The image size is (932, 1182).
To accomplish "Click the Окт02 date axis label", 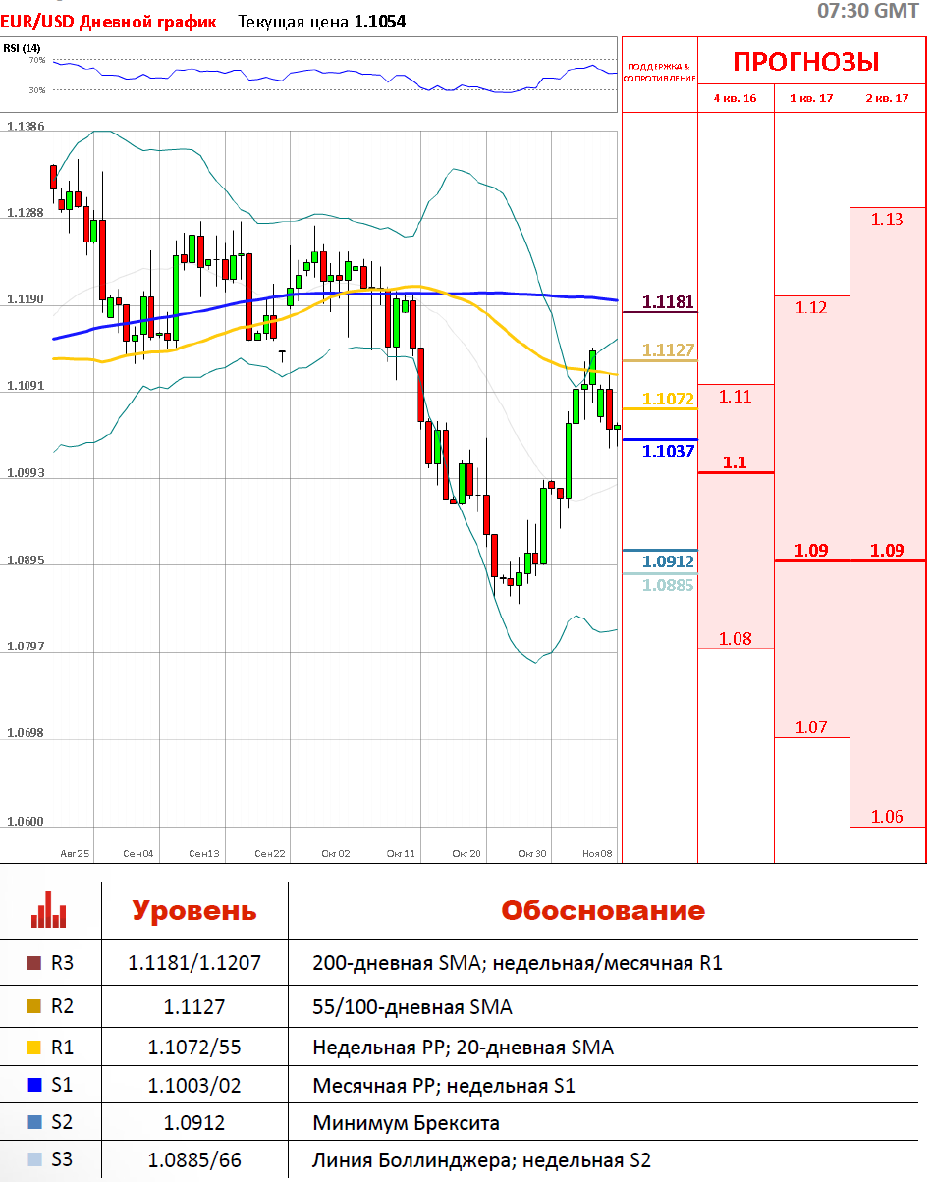I will [x=336, y=854].
